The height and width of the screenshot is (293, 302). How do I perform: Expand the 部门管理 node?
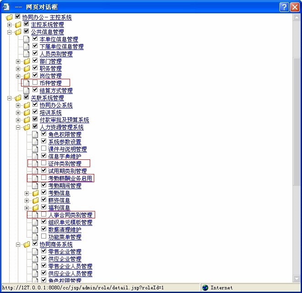[18, 61]
